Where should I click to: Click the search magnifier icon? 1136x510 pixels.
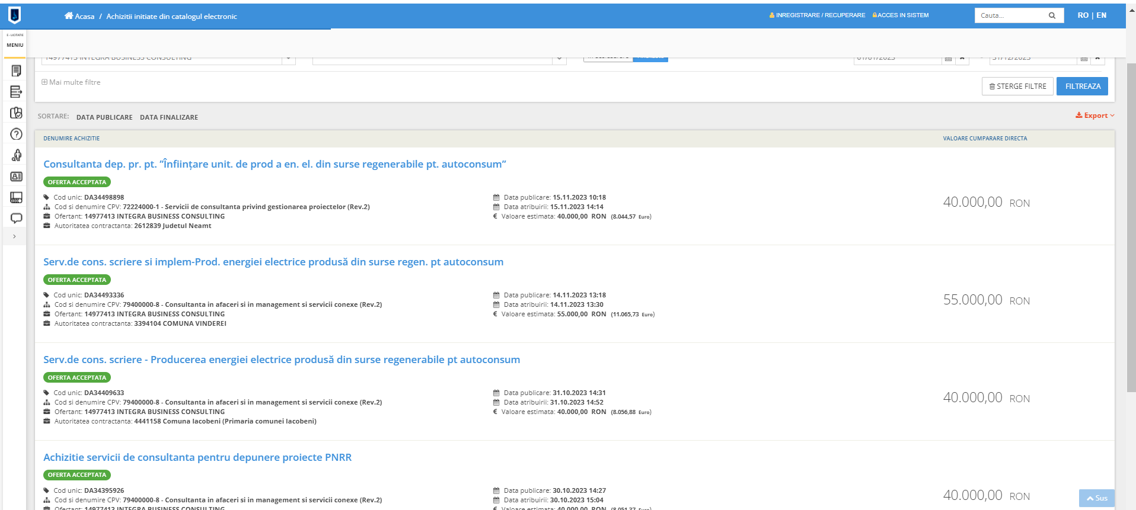[1052, 15]
